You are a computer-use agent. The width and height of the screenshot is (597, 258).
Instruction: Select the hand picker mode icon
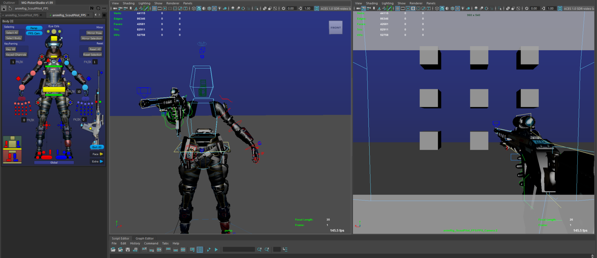pos(4,8)
